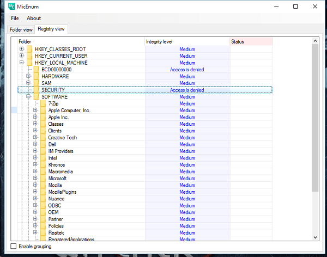Click Medium integrity value for 7-Zip
Image resolution: width=327 pixels, height=257 pixels.
(187, 103)
